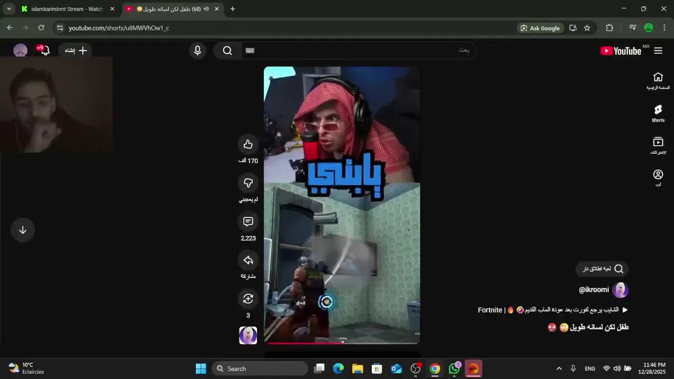Close the YouTube Shorts tab
This screenshot has height=379, width=674.
(216, 9)
